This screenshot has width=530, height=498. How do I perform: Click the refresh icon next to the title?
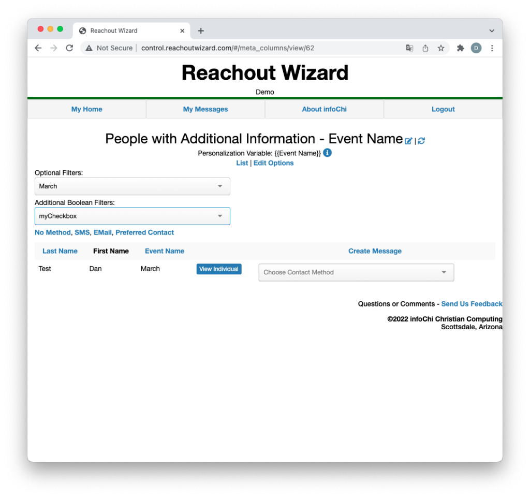pyautogui.click(x=421, y=141)
